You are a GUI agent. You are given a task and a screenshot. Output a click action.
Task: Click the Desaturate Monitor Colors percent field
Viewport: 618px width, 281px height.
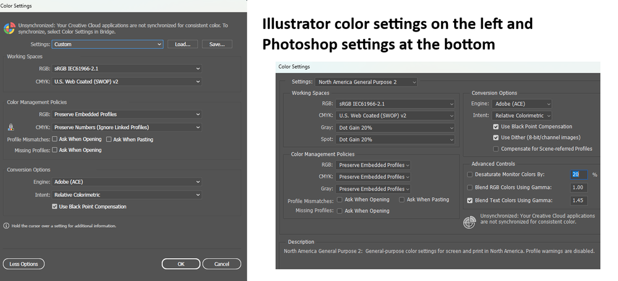578,174
